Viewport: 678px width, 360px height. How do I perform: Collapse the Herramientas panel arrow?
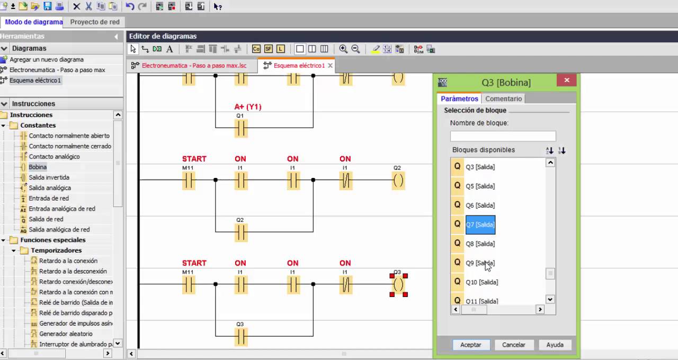click(117, 37)
